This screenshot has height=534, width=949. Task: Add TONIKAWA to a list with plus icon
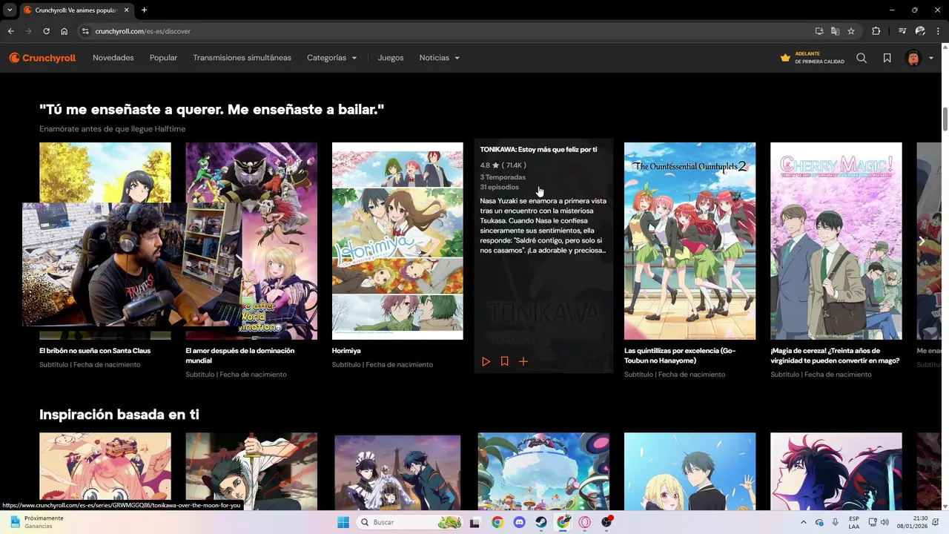coord(523,361)
